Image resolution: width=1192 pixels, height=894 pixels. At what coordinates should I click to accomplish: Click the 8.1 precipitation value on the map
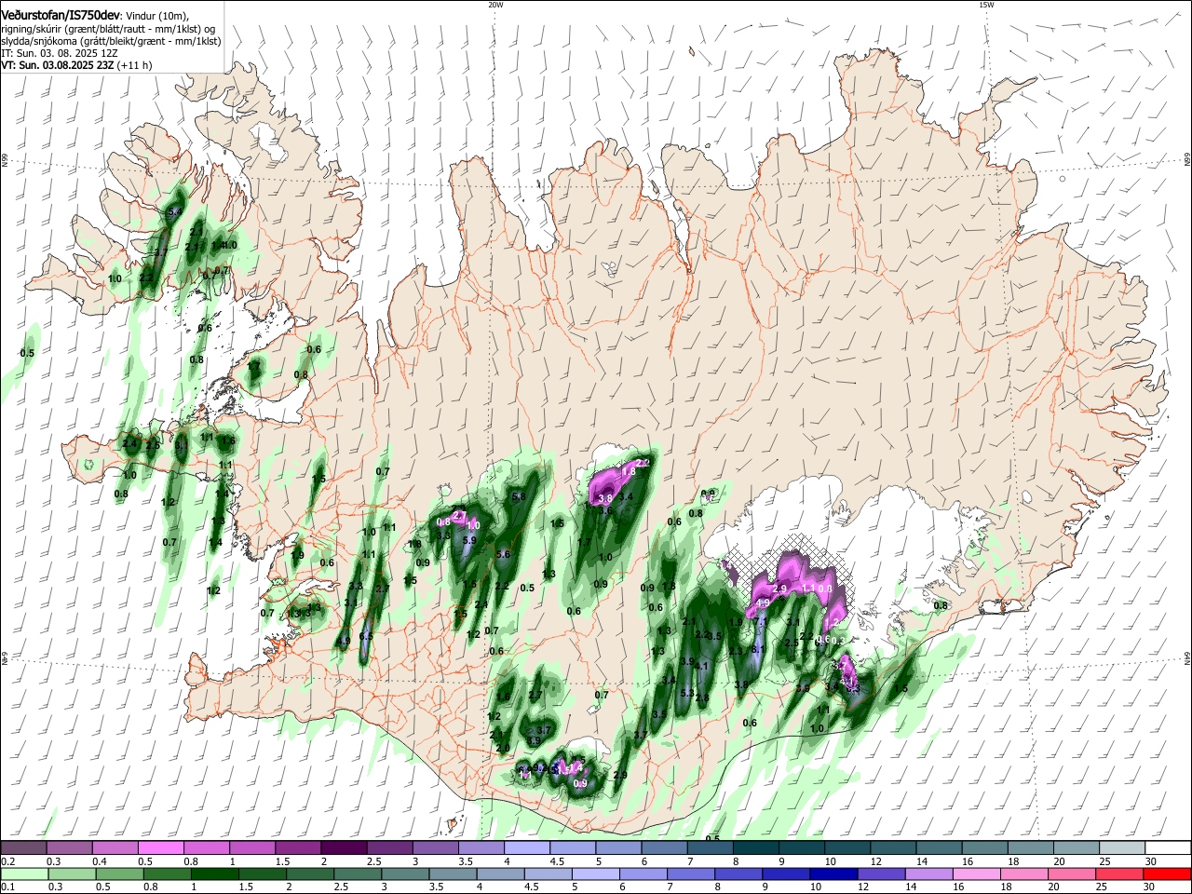[x=758, y=649]
